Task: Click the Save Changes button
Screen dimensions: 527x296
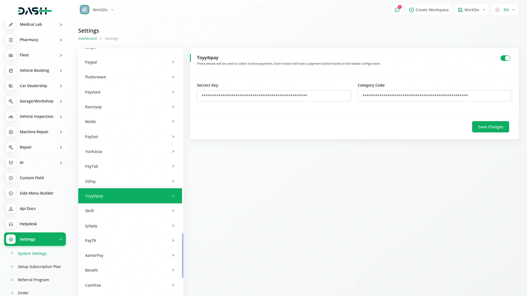Action: 490,127
